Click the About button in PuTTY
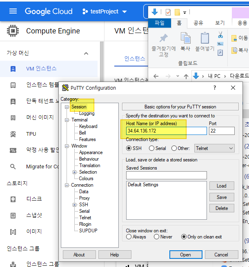This screenshot has height=267, width=249. [x=79, y=255]
